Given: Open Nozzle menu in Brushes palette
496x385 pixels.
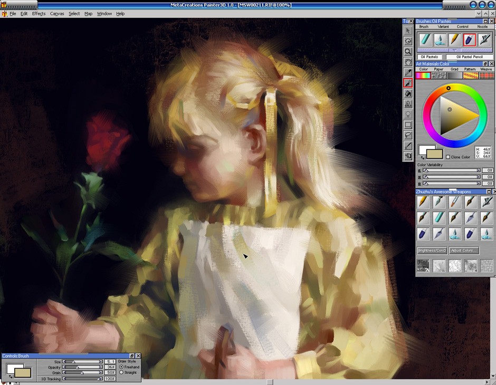Looking at the screenshot, I should point(482,27).
